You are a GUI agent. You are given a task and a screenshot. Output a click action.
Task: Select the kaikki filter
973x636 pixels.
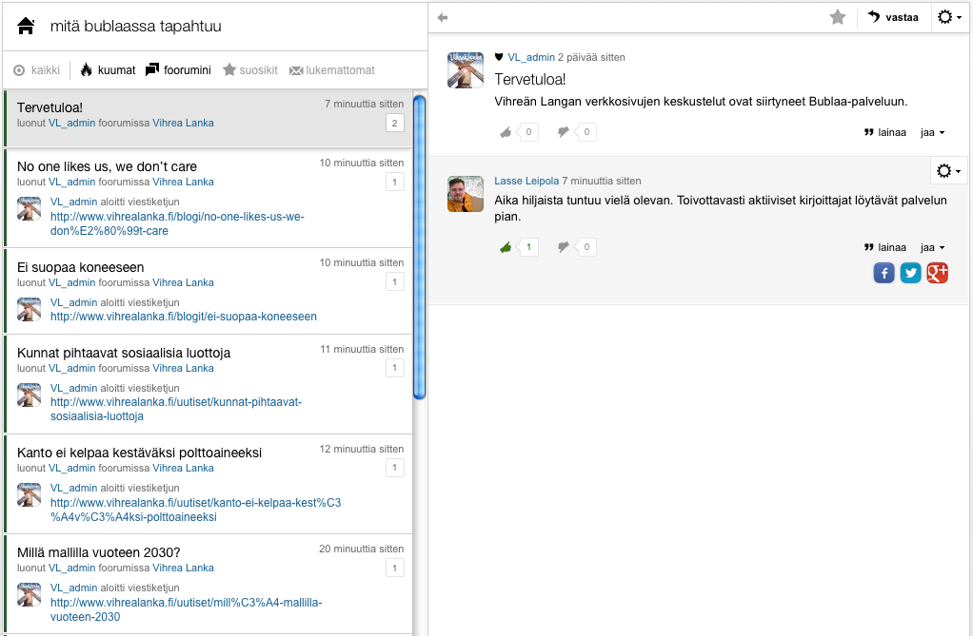tap(37, 70)
